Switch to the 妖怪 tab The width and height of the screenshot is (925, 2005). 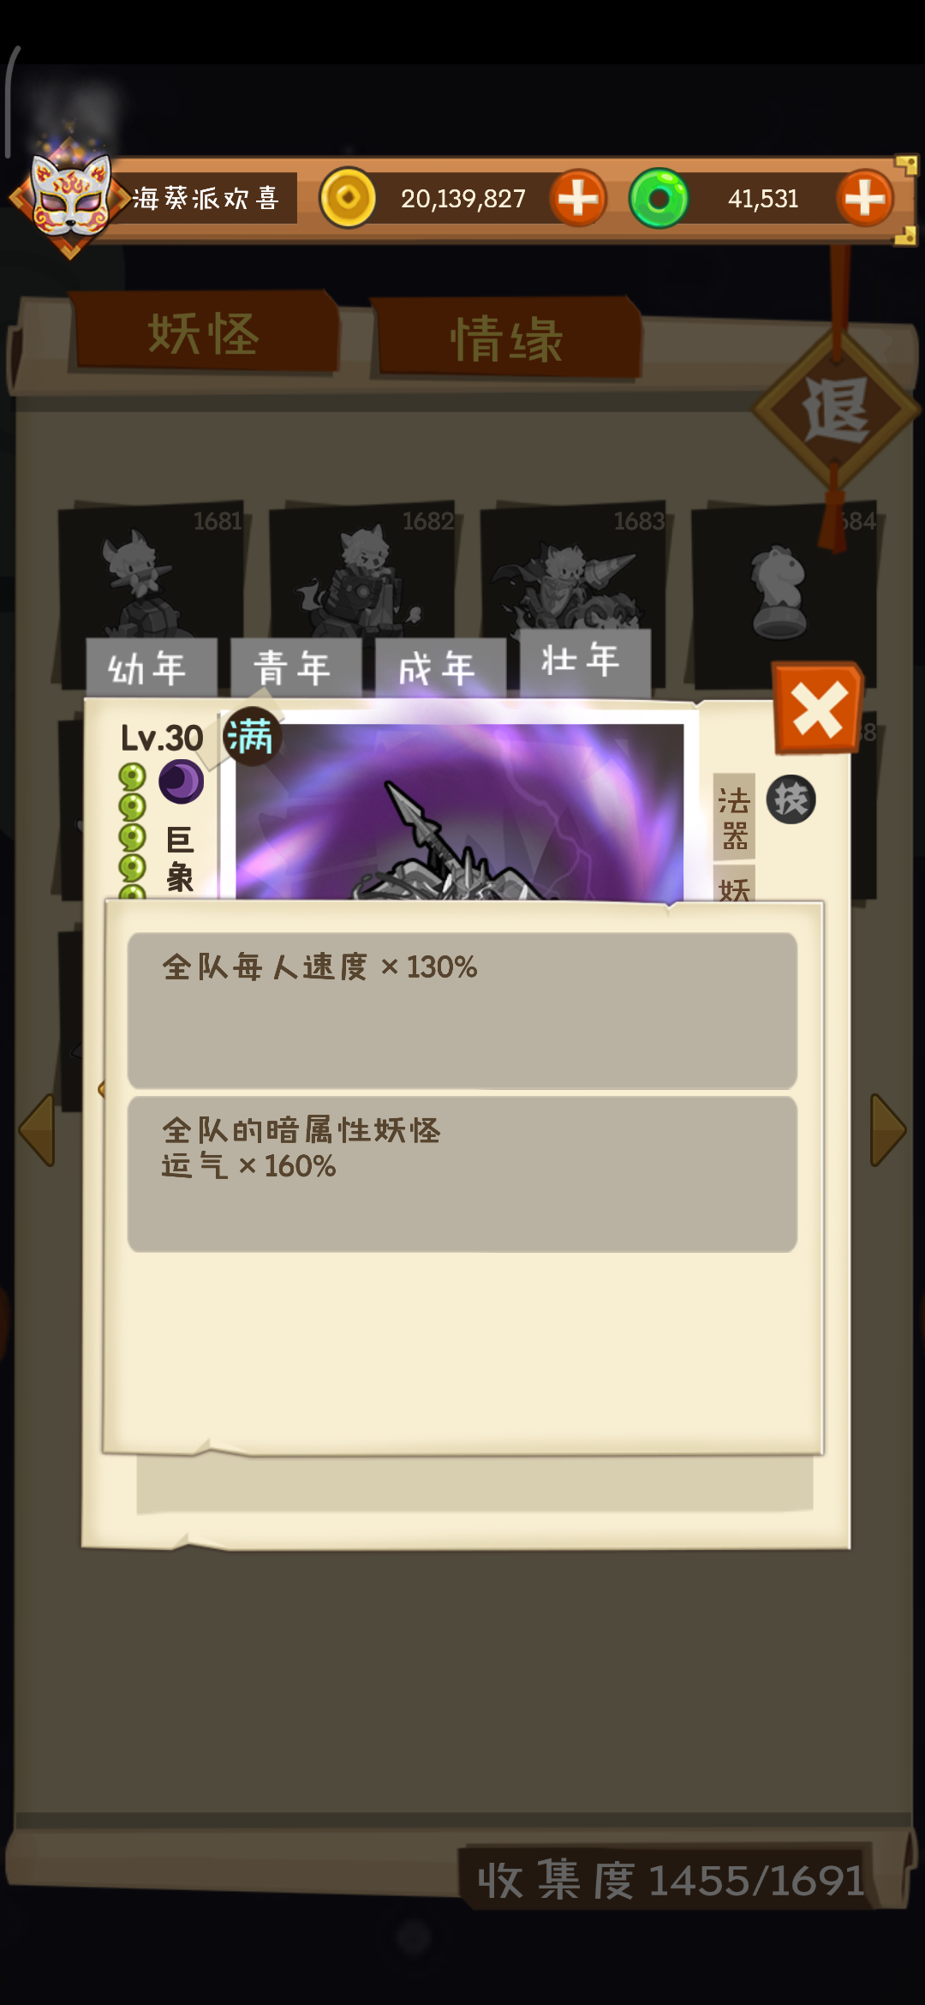click(204, 333)
